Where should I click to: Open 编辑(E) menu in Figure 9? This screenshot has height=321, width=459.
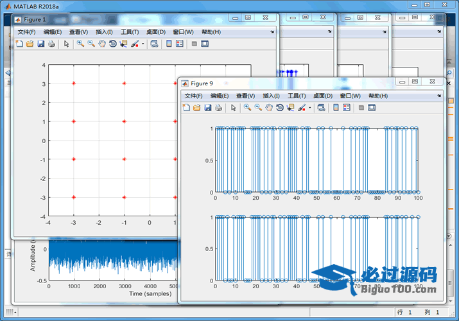tap(220, 96)
